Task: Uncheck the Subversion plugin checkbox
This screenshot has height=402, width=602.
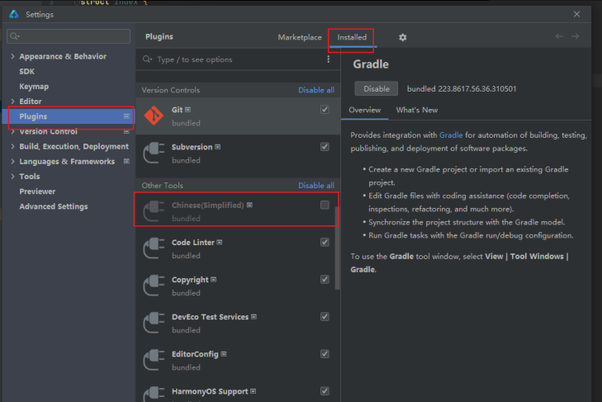Action: click(325, 147)
